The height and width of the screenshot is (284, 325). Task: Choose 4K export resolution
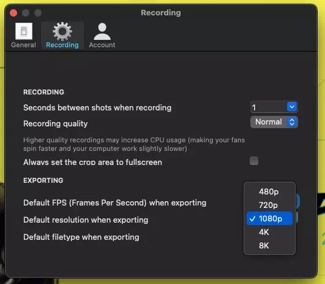[269, 232]
